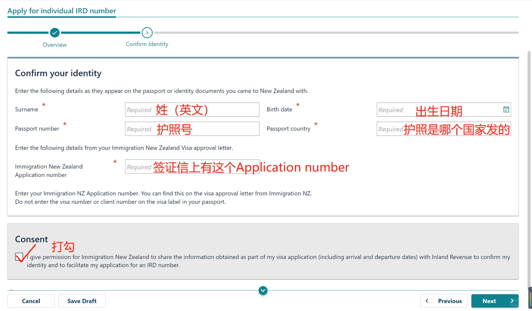The height and width of the screenshot is (311, 532).
Task: Click the left arrow on Previous button
Action: click(427, 301)
